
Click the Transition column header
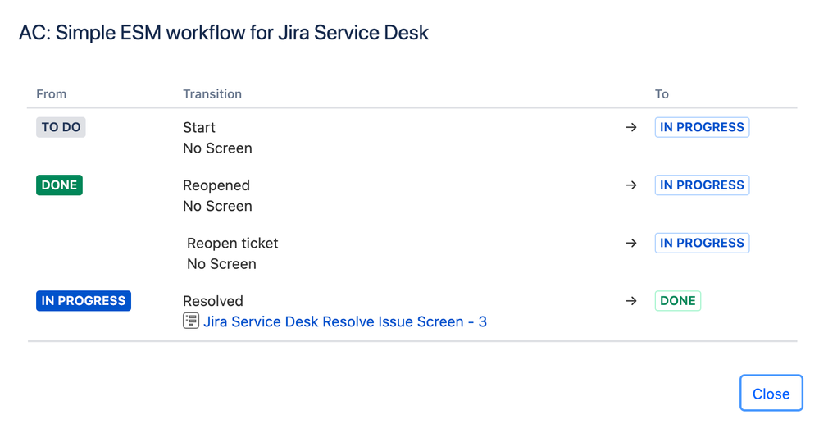point(212,94)
